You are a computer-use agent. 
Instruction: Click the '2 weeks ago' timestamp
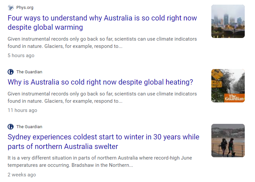point(22,175)
